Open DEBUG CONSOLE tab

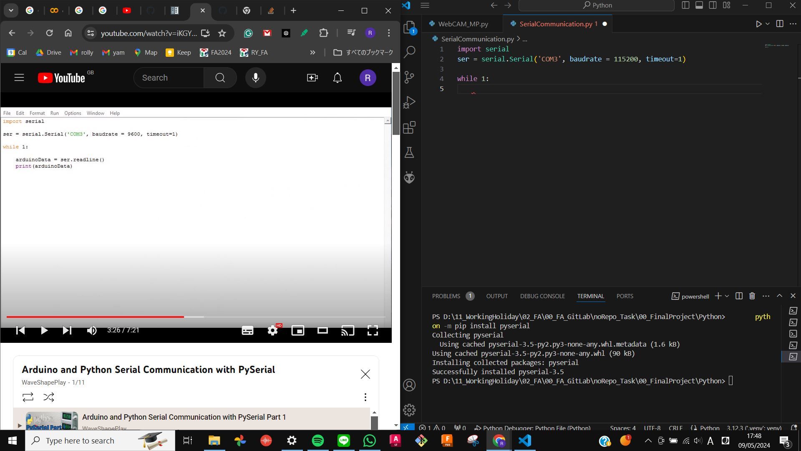(542, 296)
